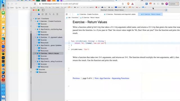Open the Find navigator magnifier icon
The height and width of the screenshot is (101, 180).
click(50, 14)
